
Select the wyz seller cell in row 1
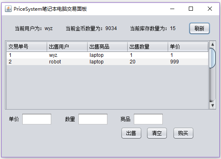click(x=67, y=55)
